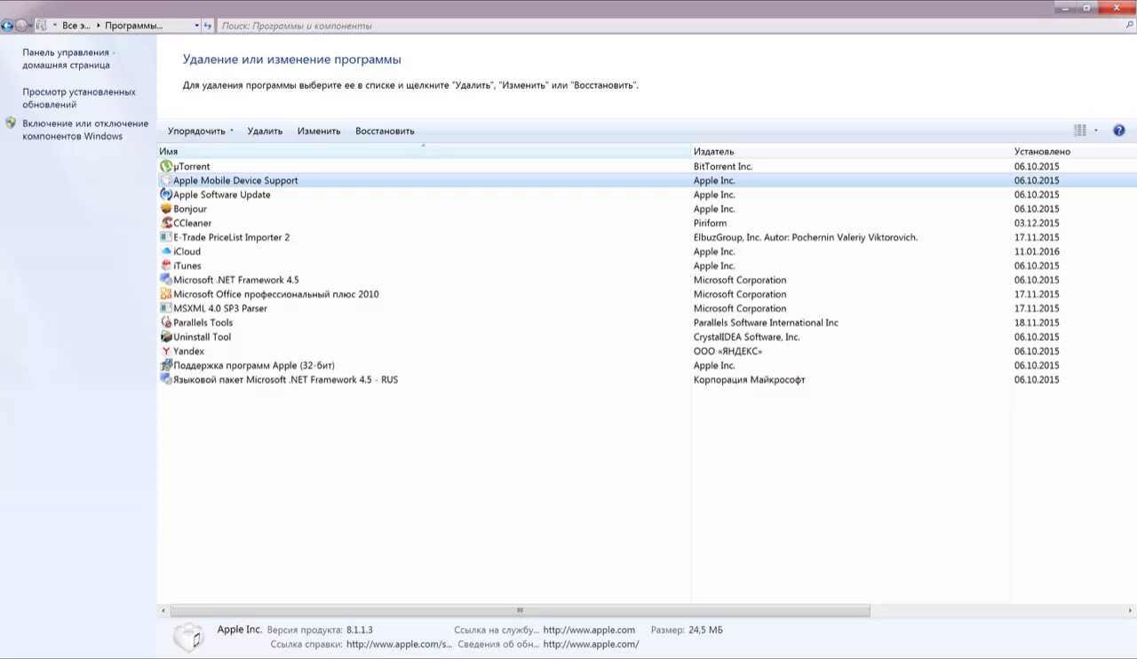This screenshot has width=1137, height=659.
Task: Open help with the question mark icon
Action: [x=1118, y=131]
